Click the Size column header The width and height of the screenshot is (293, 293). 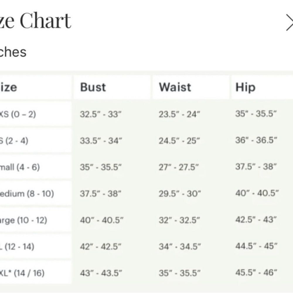click(8, 87)
